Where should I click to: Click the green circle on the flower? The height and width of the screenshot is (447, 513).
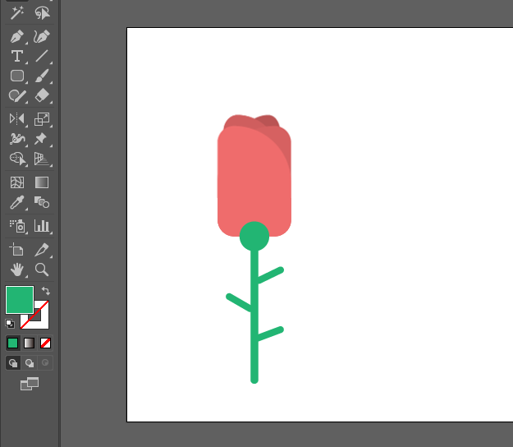click(254, 236)
